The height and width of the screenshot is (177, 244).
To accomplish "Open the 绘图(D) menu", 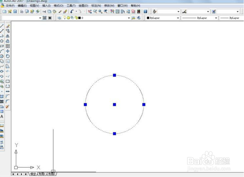I will coord(84,6).
